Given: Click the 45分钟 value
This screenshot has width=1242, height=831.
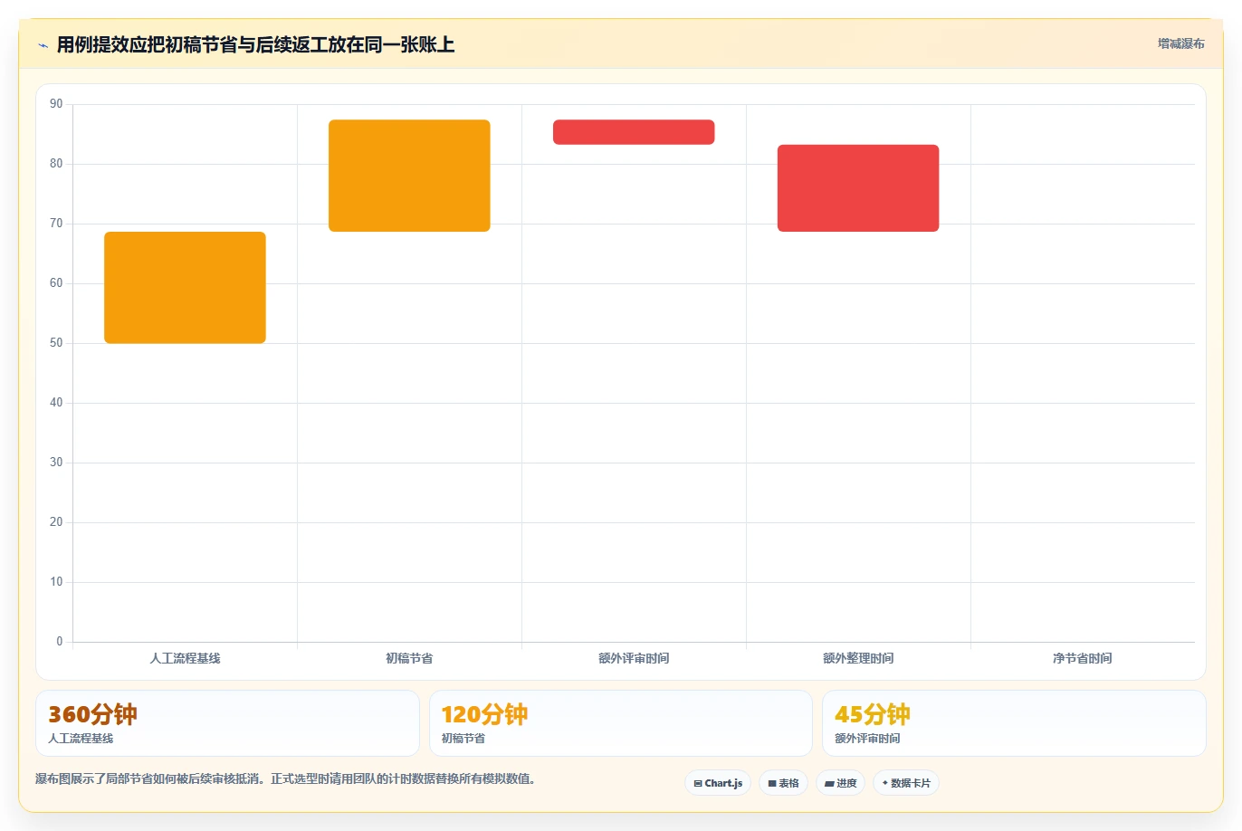Looking at the screenshot, I should coord(873,715).
